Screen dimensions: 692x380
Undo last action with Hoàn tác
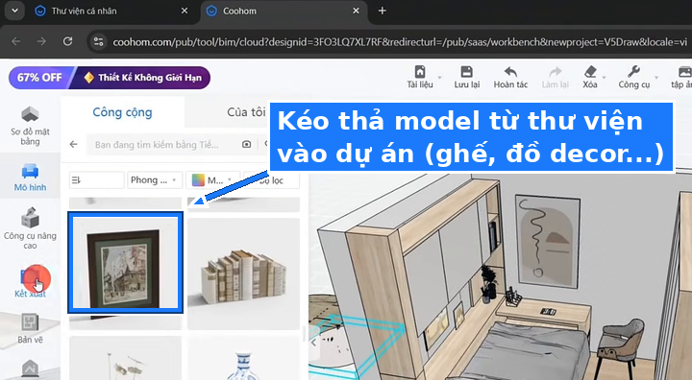510,77
